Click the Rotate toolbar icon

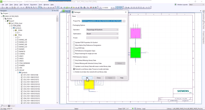coord(126,7)
